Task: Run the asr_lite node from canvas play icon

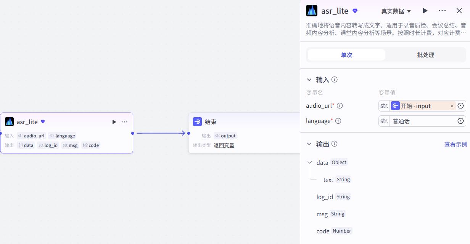Action: point(114,122)
